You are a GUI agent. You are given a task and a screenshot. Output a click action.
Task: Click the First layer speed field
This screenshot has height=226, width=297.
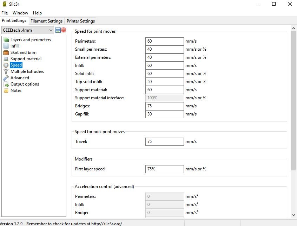pyautogui.click(x=164, y=169)
